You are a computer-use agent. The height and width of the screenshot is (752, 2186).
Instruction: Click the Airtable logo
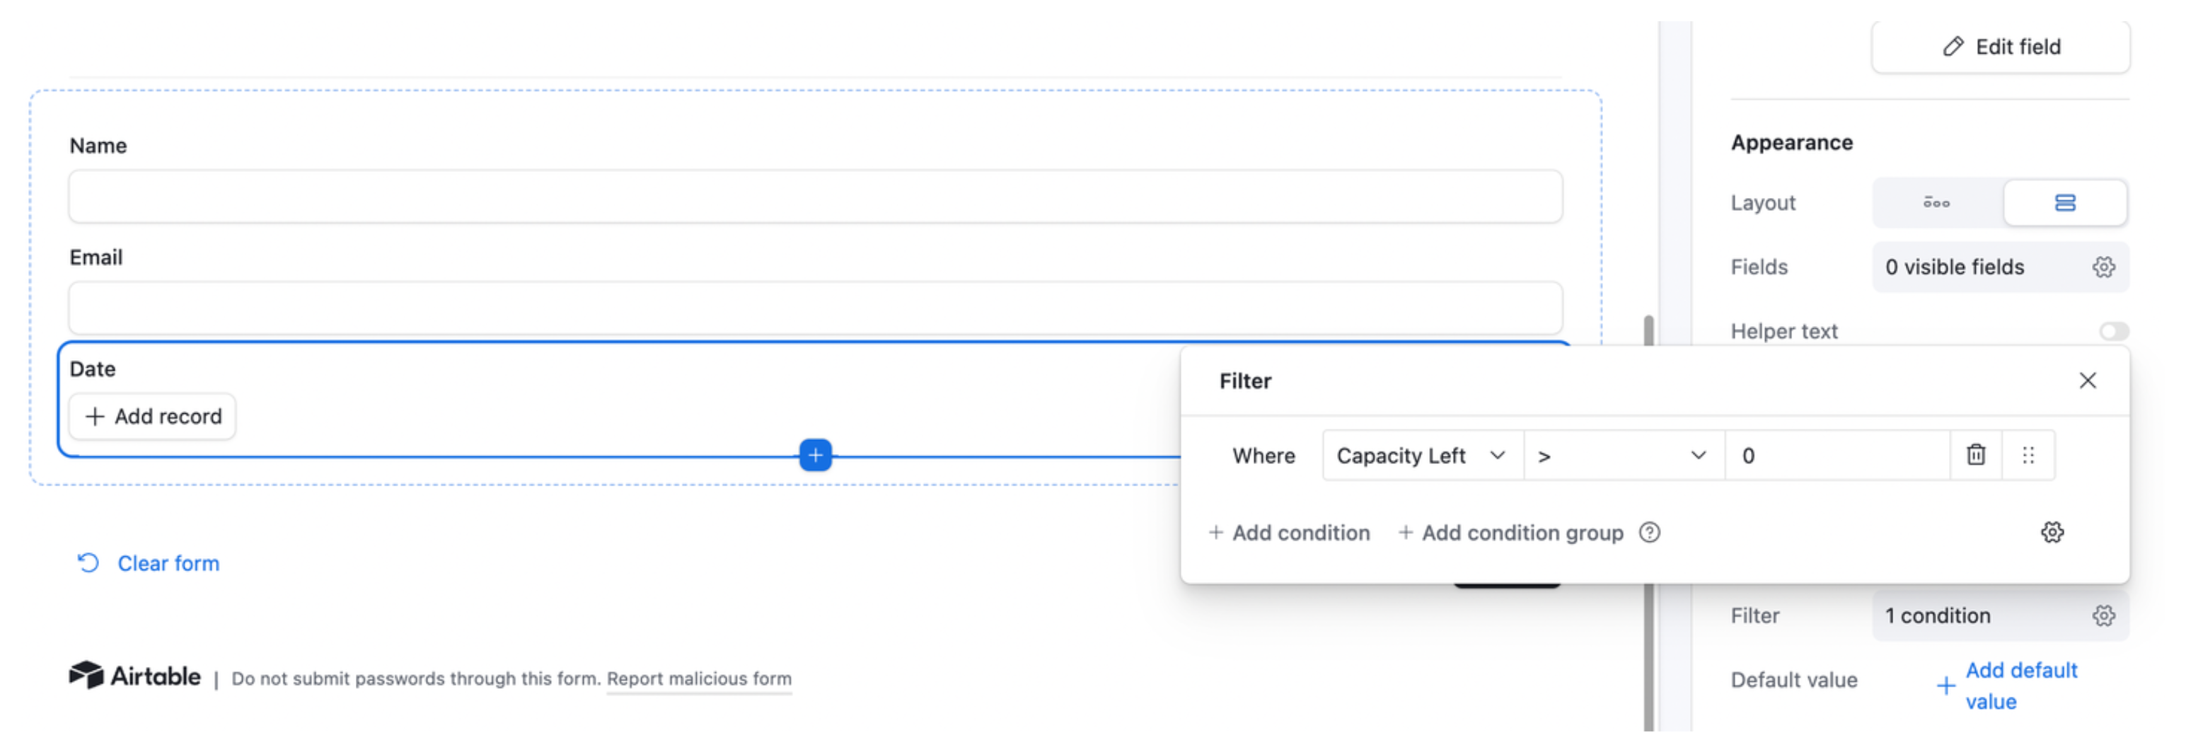pyautogui.click(x=135, y=676)
